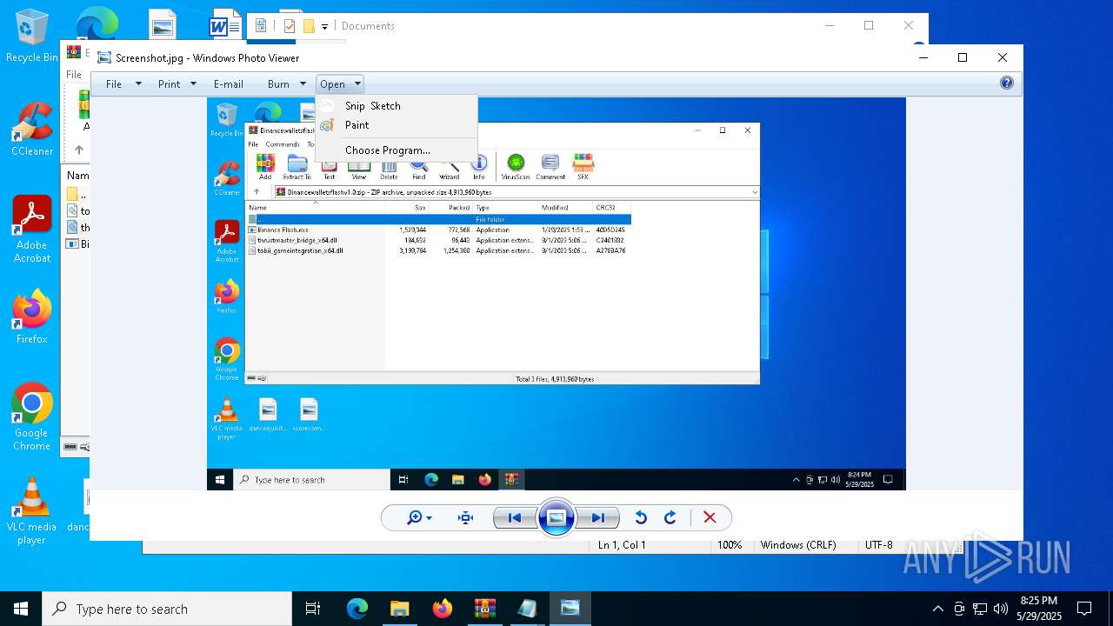Open the Print menu in Photo Viewer
The width and height of the screenshot is (1113, 626).
click(169, 84)
